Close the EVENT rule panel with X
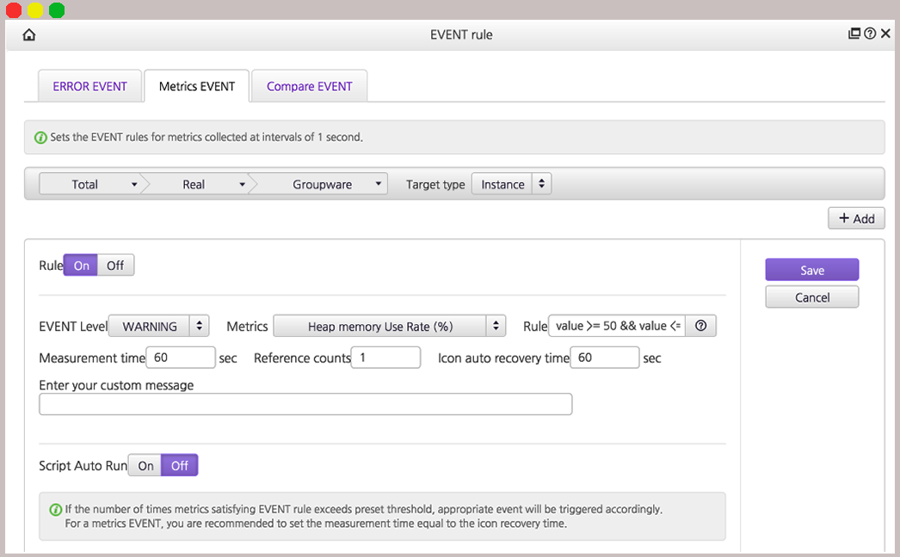Screen dimensions: 900x557 885,34
